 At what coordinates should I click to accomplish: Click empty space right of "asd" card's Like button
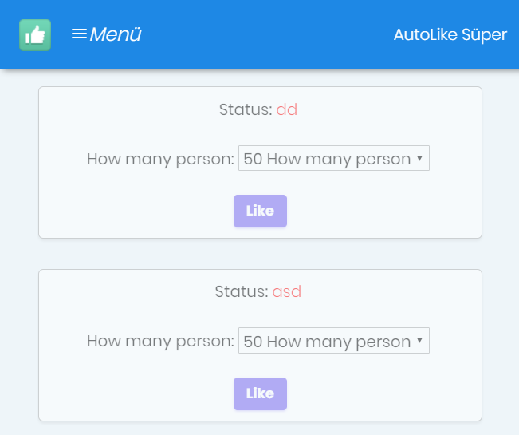coord(383,393)
